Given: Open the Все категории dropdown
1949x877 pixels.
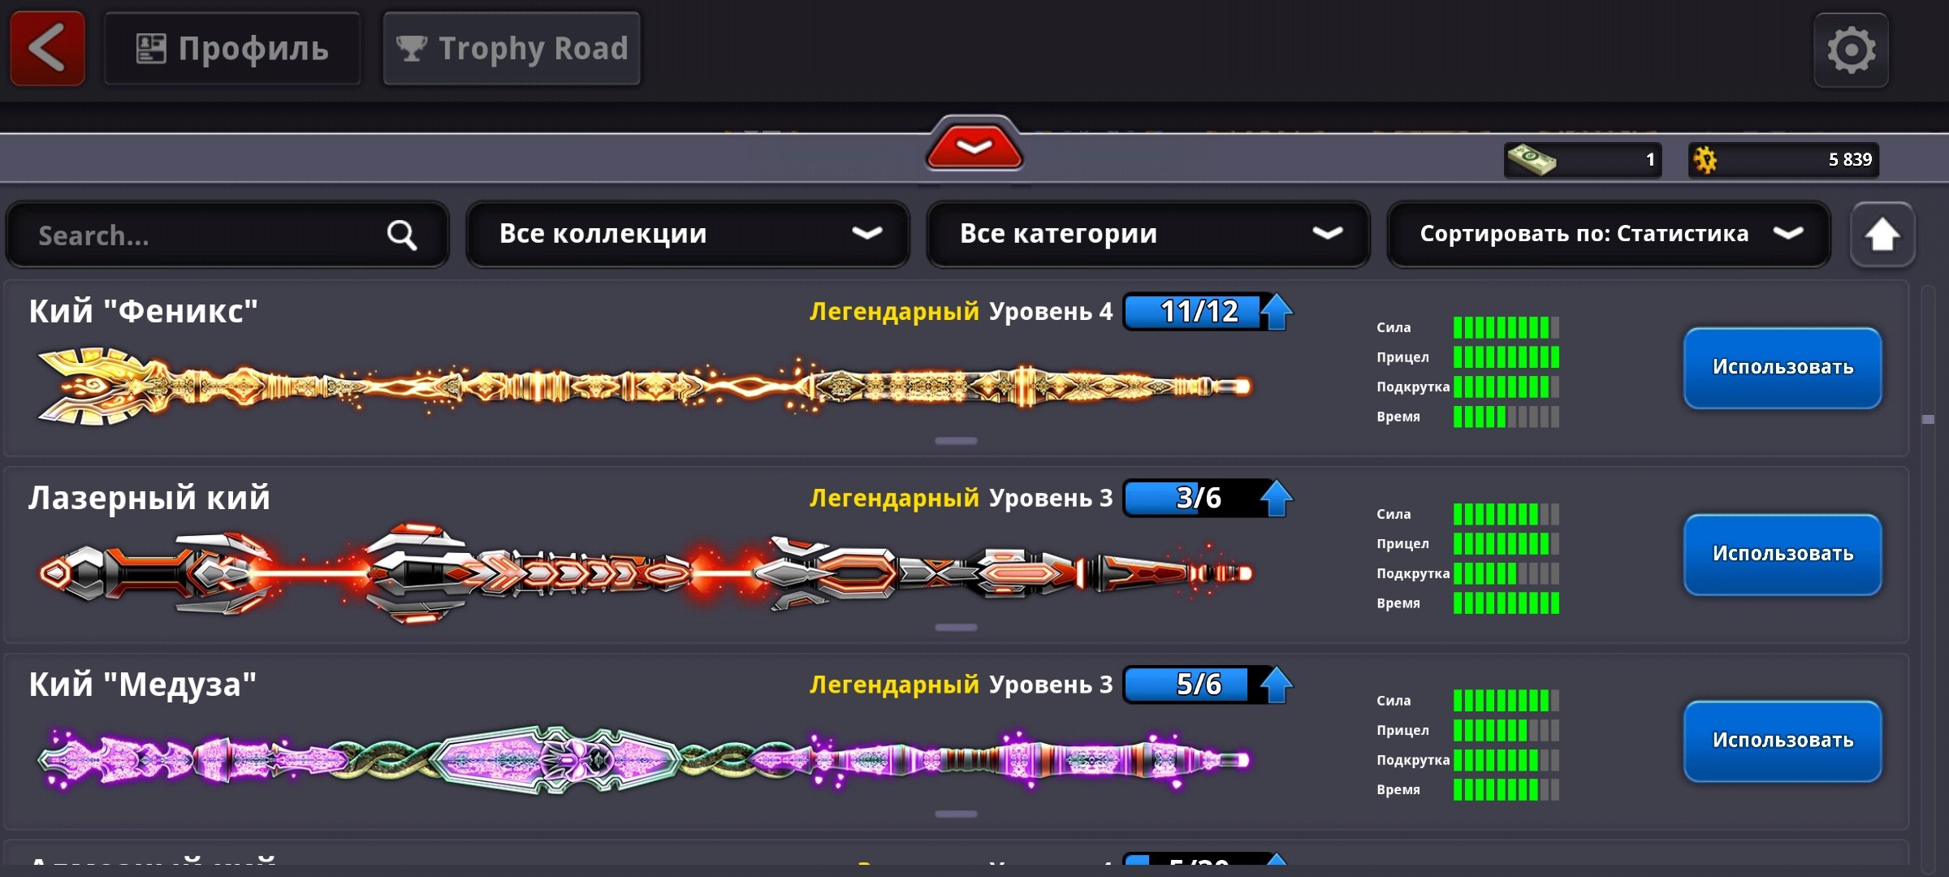Looking at the screenshot, I should pyautogui.click(x=1148, y=235).
